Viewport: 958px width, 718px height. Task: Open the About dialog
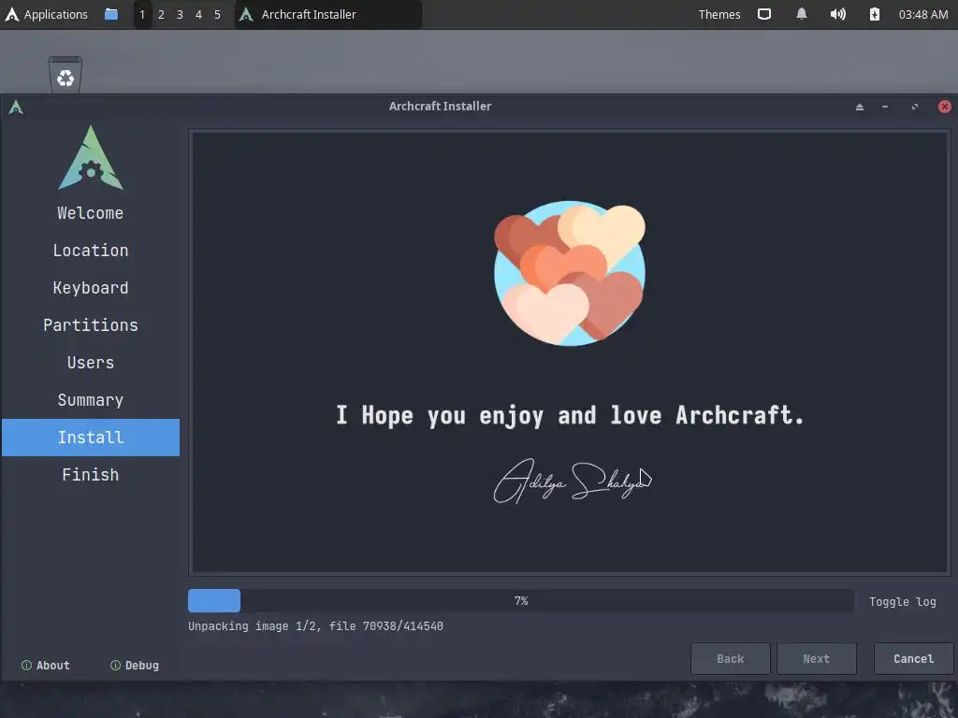tap(46, 666)
